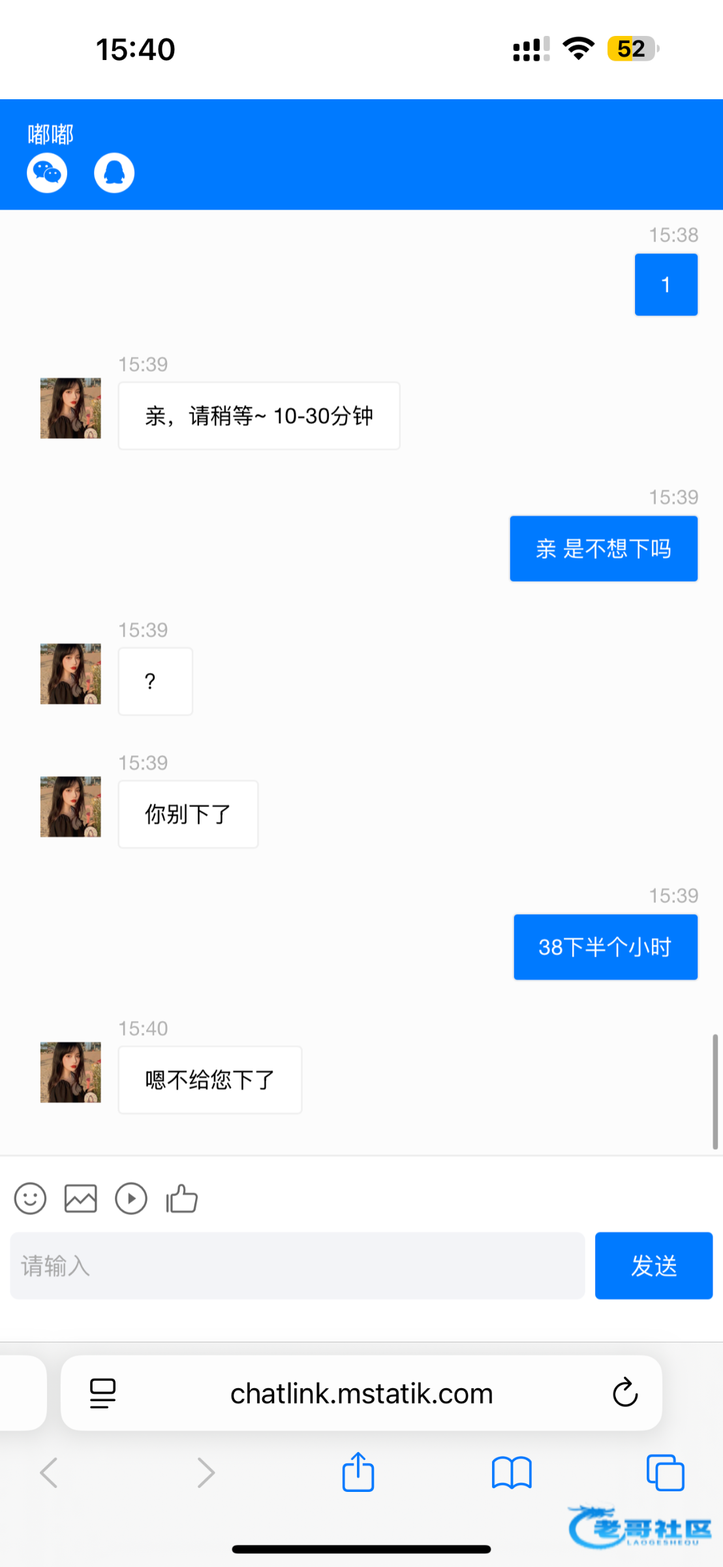Tap the agent avatar beside 你别下了
The width and height of the screenshot is (723, 1567).
tap(70, 806)
